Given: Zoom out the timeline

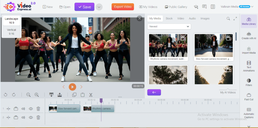Looking at the screenshot, I should [x=28, y=95].
